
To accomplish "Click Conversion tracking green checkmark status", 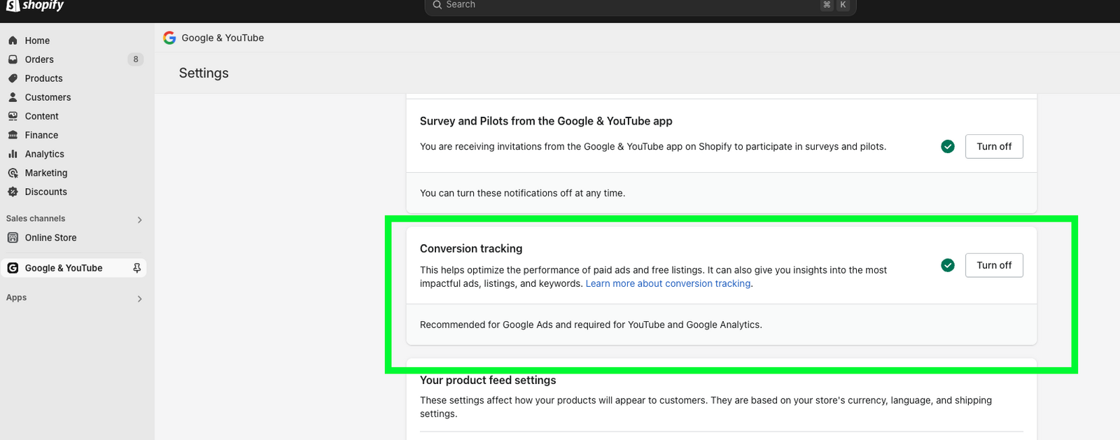I will [x=948, y=265].
